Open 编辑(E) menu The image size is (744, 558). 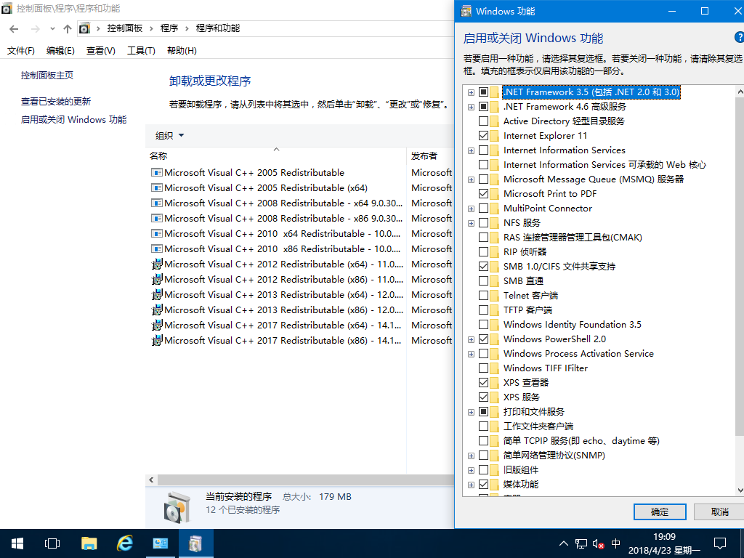pos(60,51)
